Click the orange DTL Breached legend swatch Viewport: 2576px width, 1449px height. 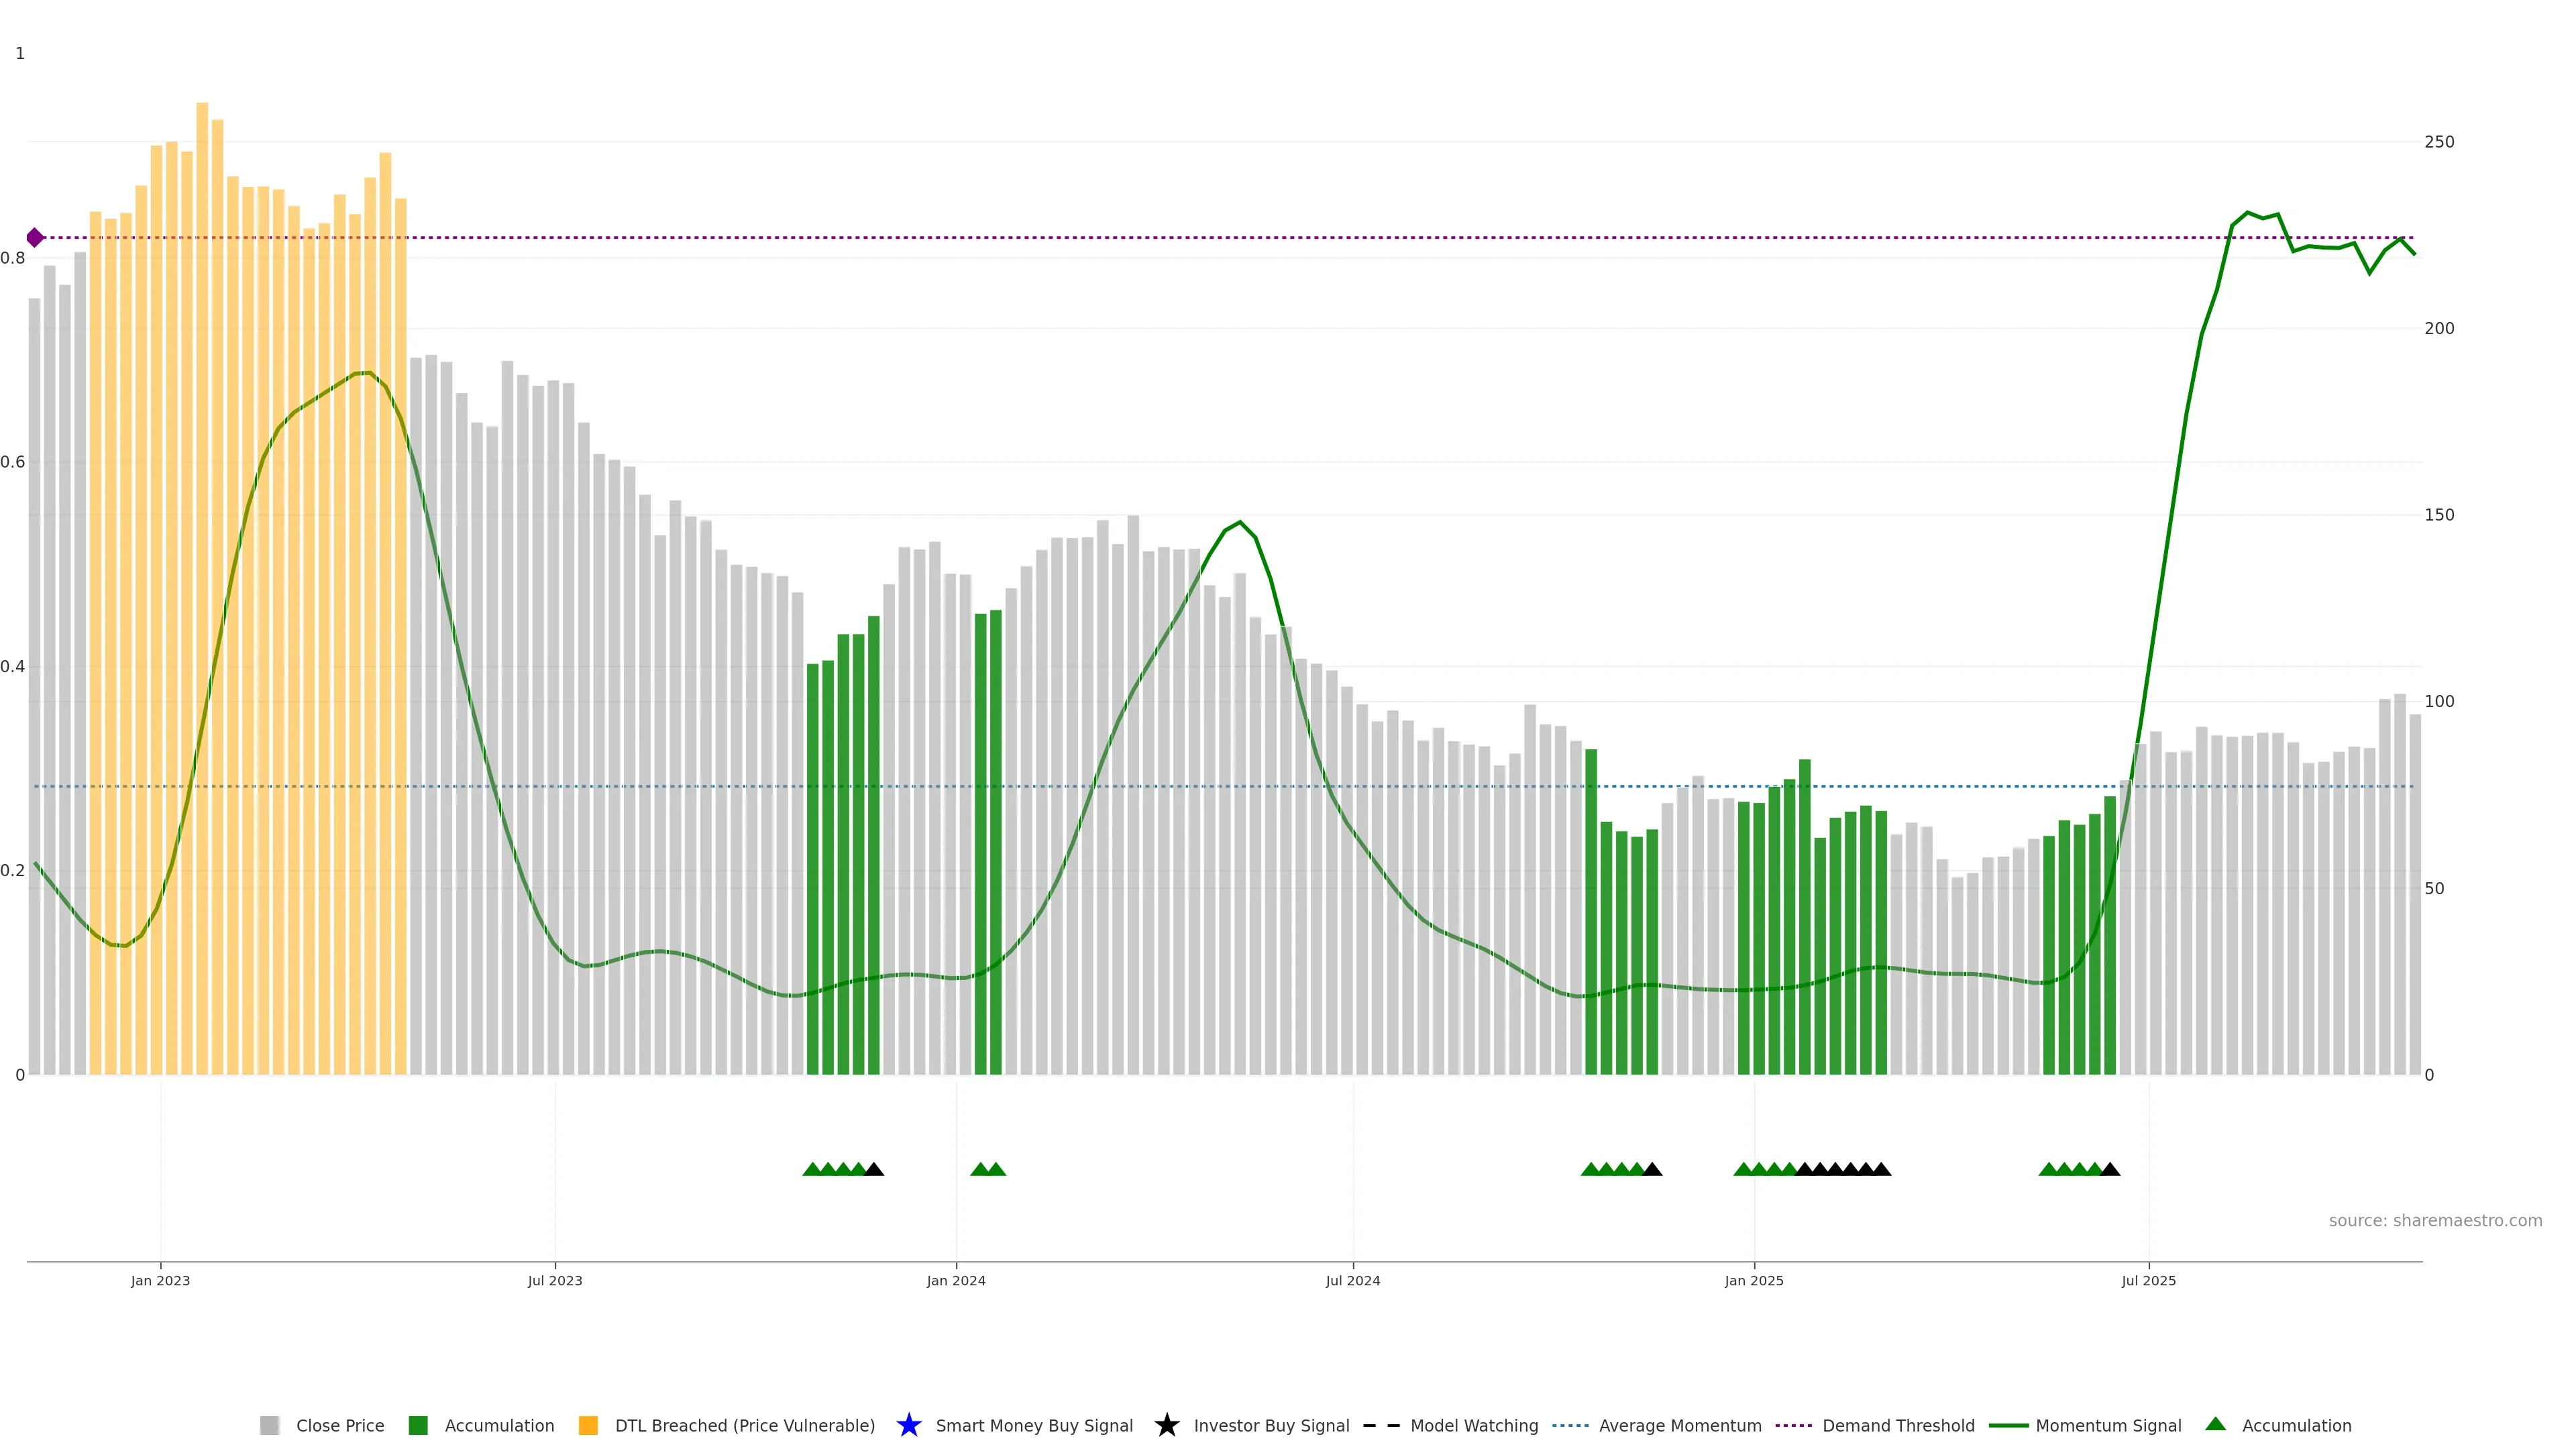[588, 1425]
